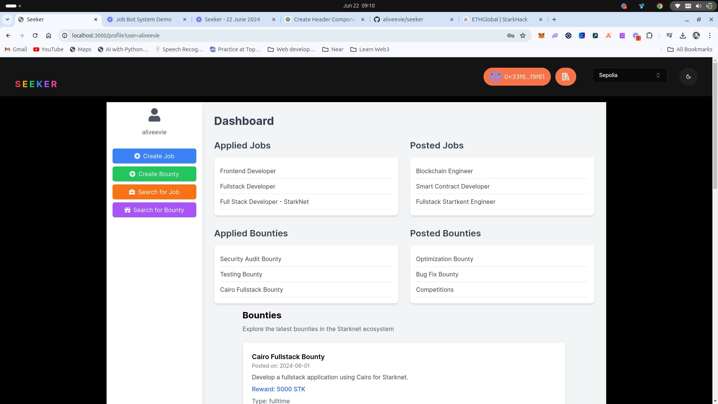Click aliveevie profile username text
718x404 pixels.
tap(154, 132)
